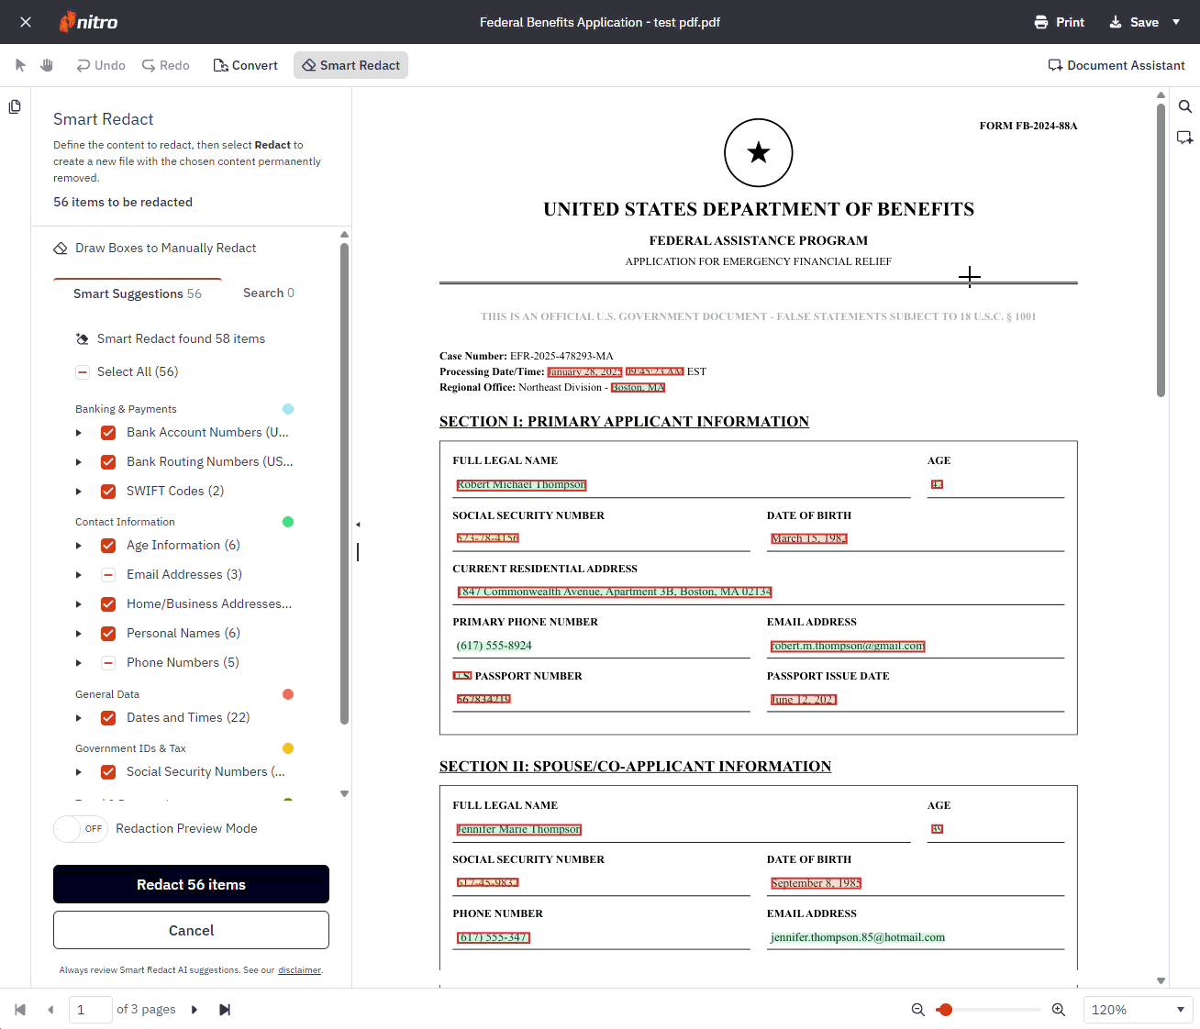Jump to the last page

225,1010
